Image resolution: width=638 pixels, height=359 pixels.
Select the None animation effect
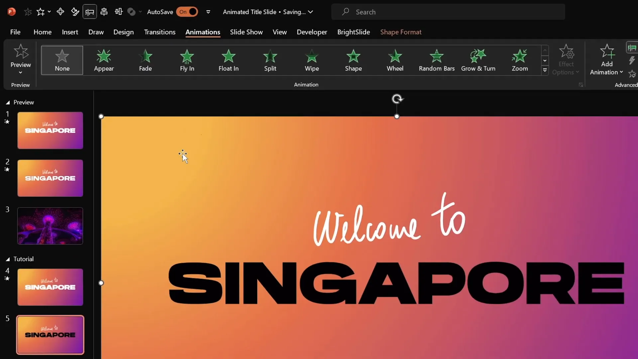tap(62, 60)
